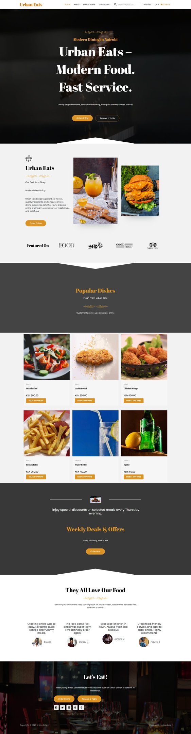The height and width of the screenshot is (734, 191).
Task: Click the search magnifier icon in header
Action: [115, 4]
